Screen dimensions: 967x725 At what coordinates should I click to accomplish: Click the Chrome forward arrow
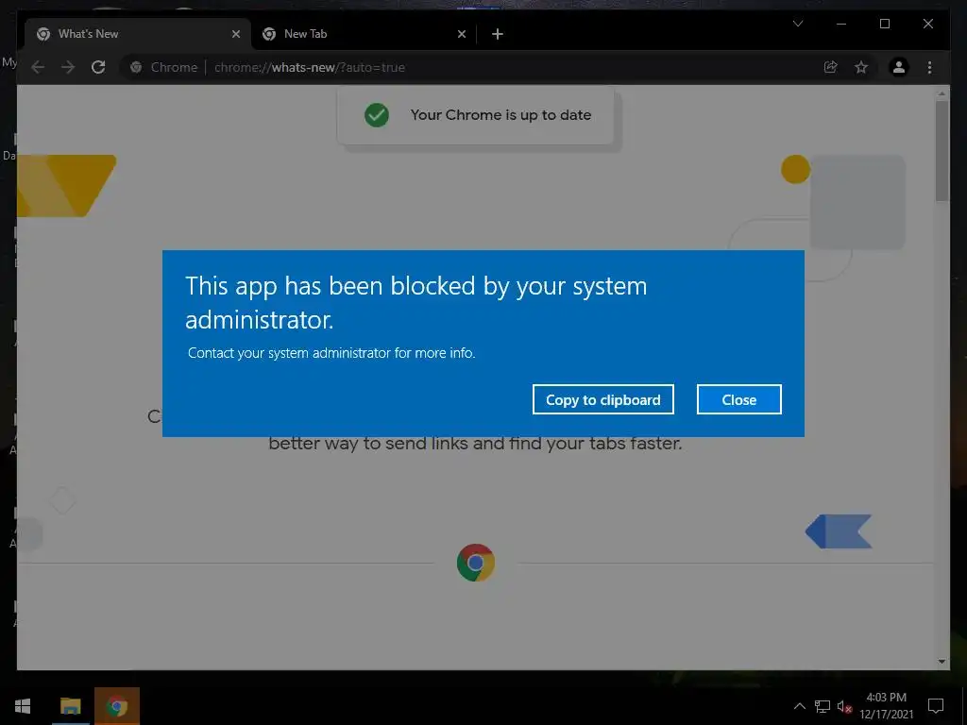click(68, 67)
